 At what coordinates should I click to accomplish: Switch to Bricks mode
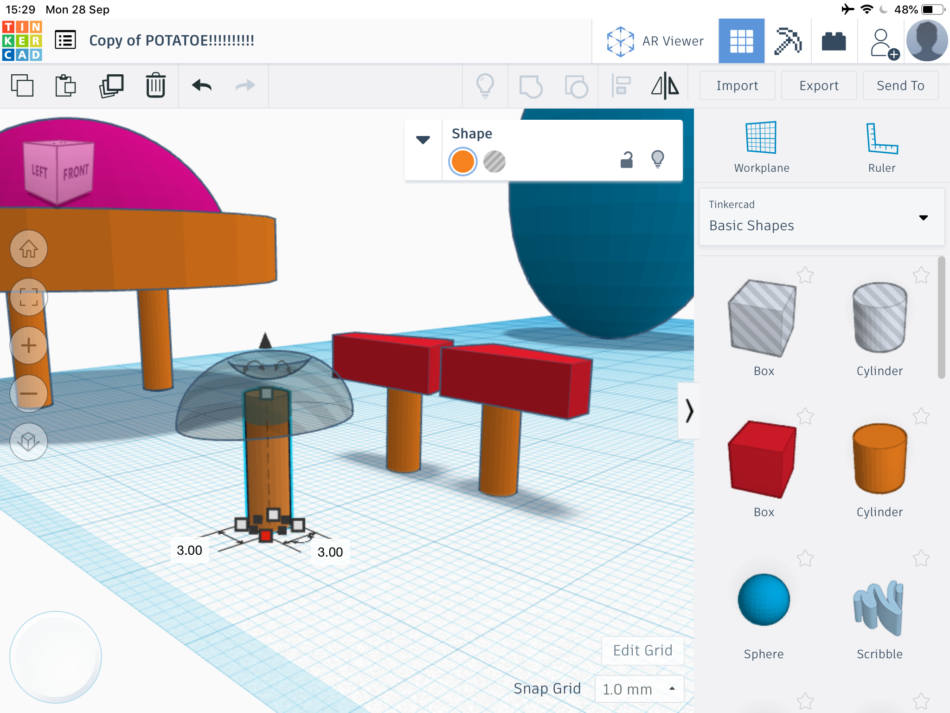[x=834, y=41]
